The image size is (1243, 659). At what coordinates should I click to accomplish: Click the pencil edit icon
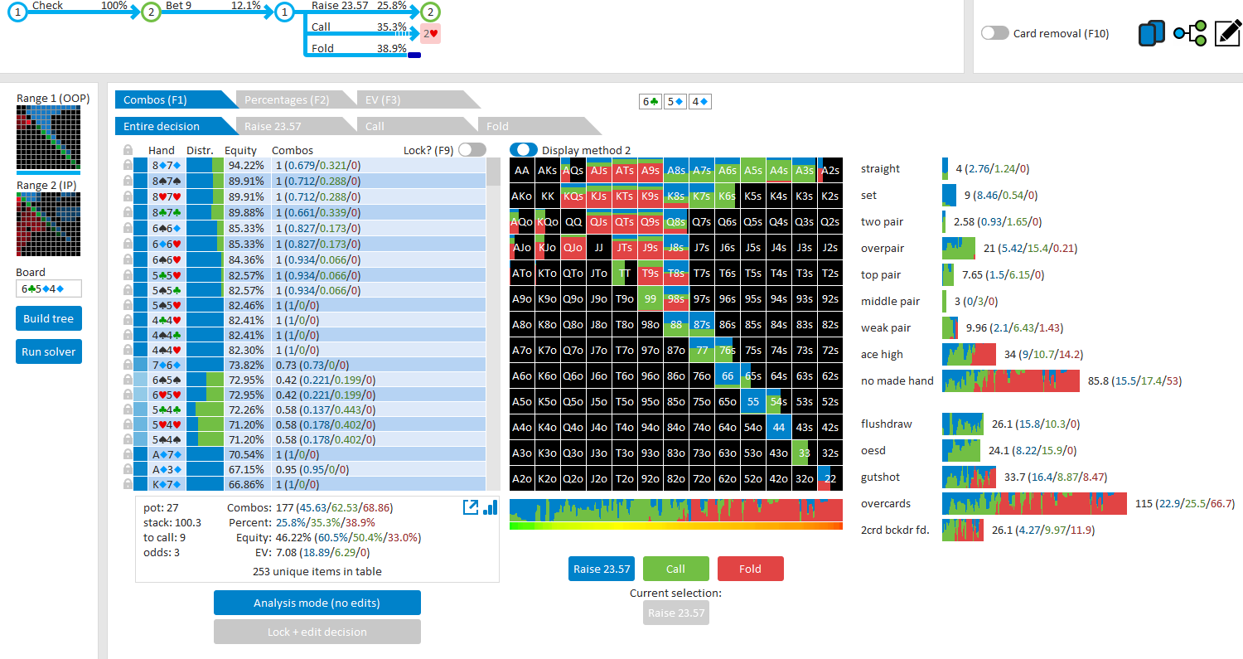point(1227,33)
